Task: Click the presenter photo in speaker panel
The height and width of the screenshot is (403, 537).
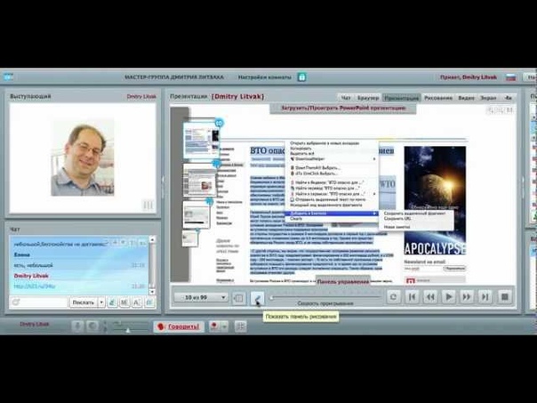Action: [83, 157]
